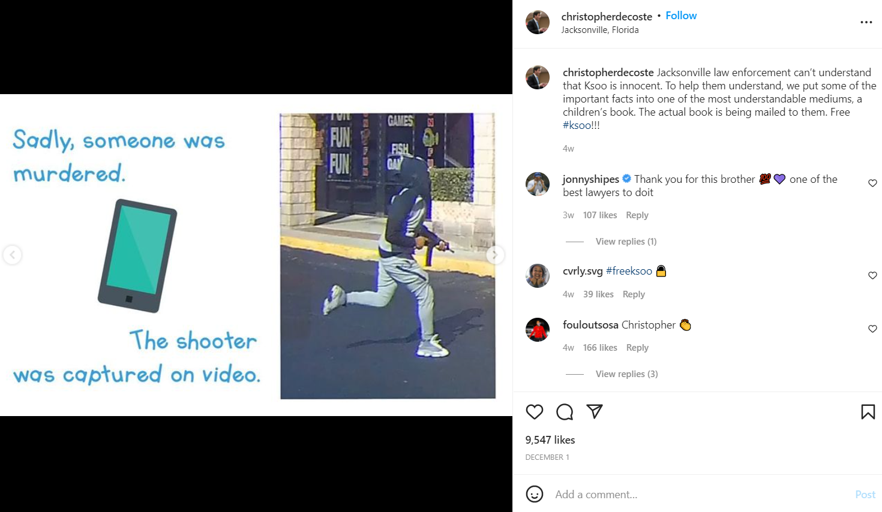The image size is (882, 512).
Task: Share post via paper plane icon
Action: point(594,412)
